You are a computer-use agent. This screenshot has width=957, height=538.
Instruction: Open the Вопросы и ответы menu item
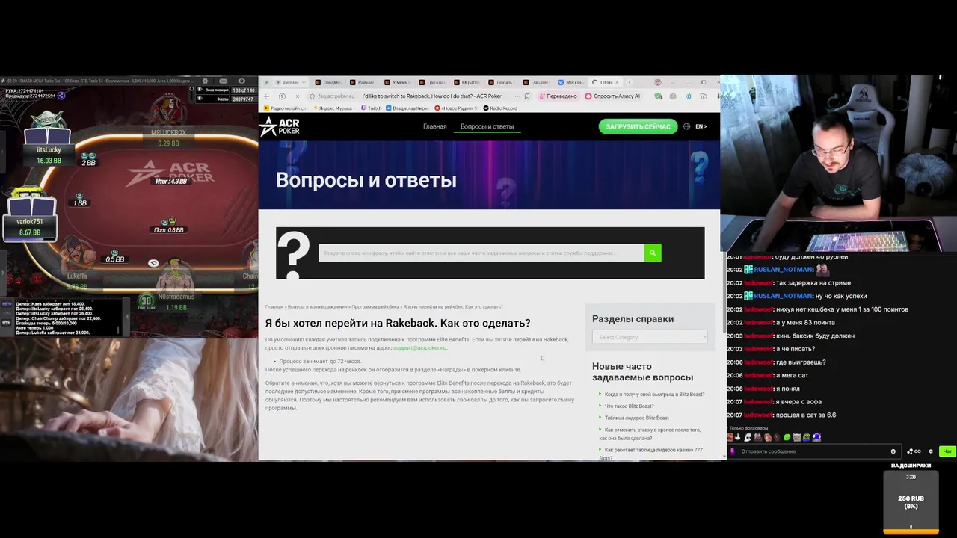(487, 126)
